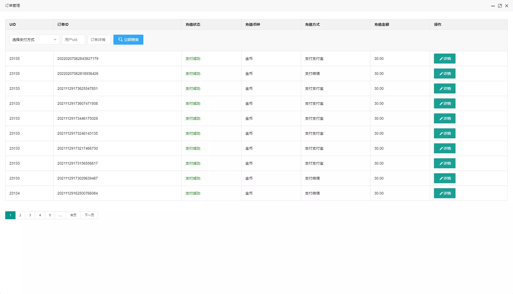Image resolution: width=513 pixels, height=294 pixels.
Task: Click the search magnifier button 立即搜索
Action: 128,40
